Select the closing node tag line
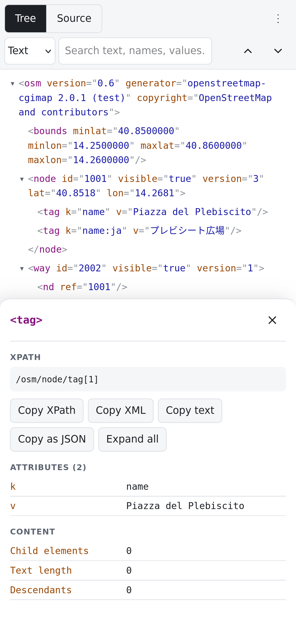This screenshot has height=617, width=296. (48, 250)
